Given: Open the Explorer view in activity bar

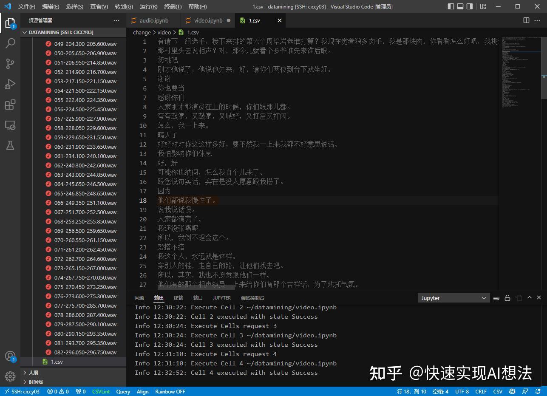Looking at the screenshot, I should [x=10, y=23].
